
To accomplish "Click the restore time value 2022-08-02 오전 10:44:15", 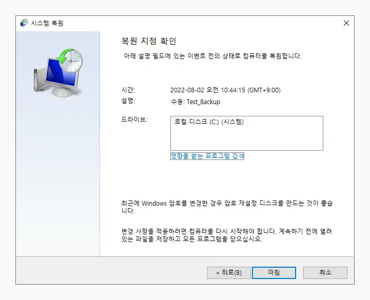I will (225, 90).
